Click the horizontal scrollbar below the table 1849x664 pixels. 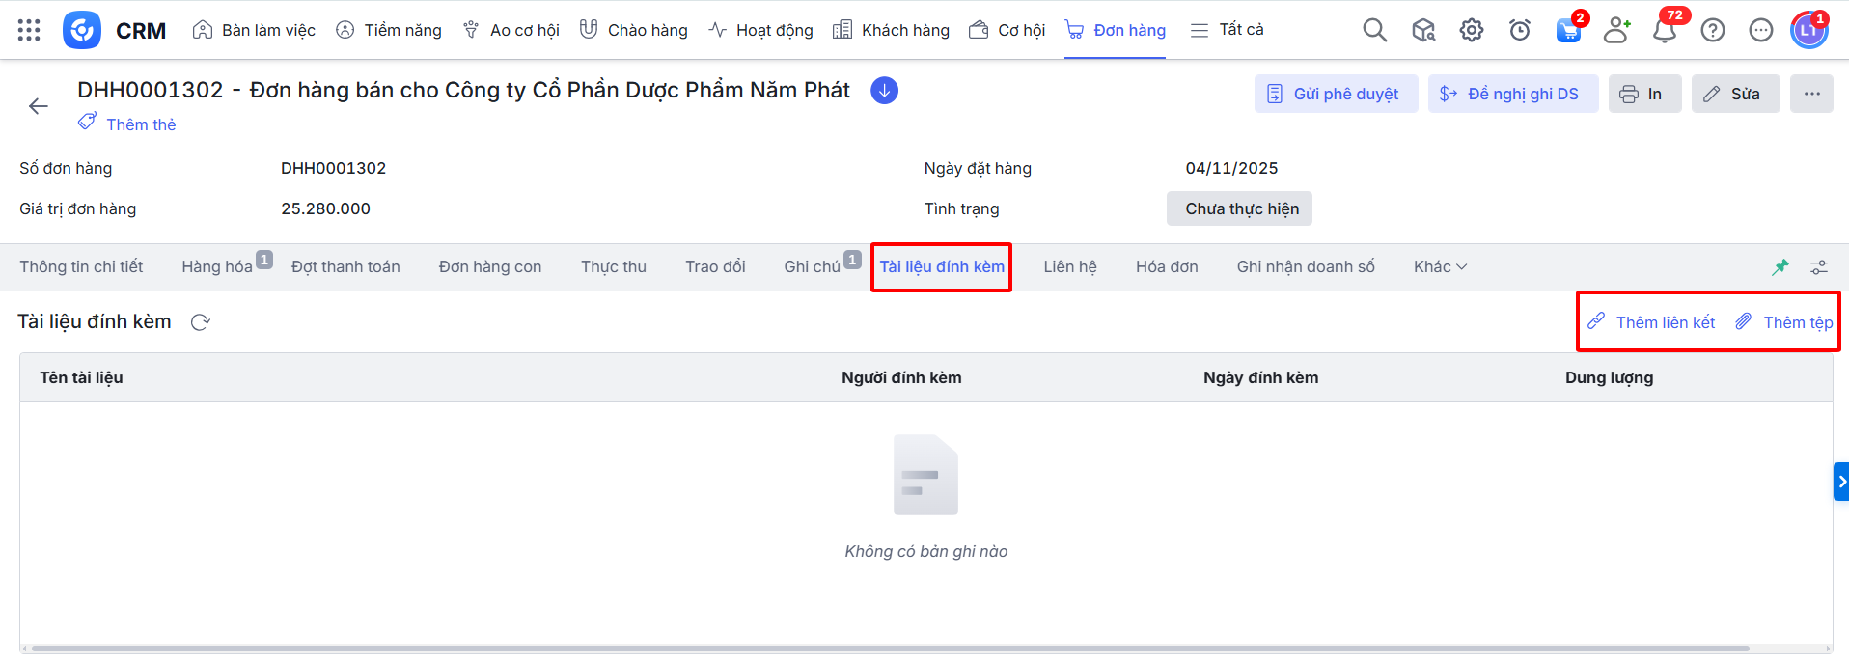[888, 649]
